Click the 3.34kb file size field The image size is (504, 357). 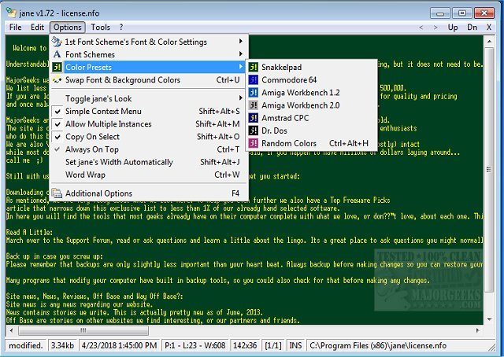(x=62, y=345)
